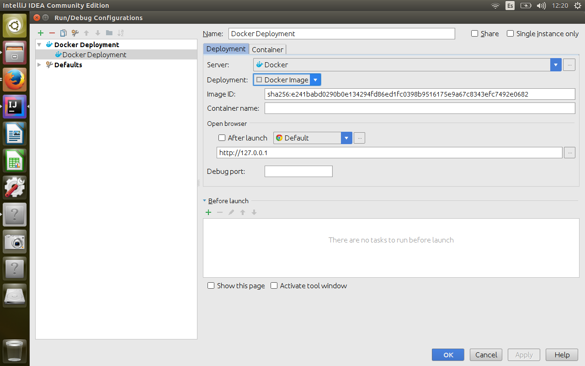585x366 pixels.
Task: Open system power gear menu
Action: (x=577, y=5)
